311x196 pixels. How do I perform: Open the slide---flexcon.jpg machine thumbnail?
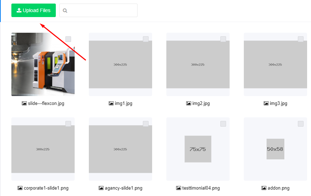point(43,64)
